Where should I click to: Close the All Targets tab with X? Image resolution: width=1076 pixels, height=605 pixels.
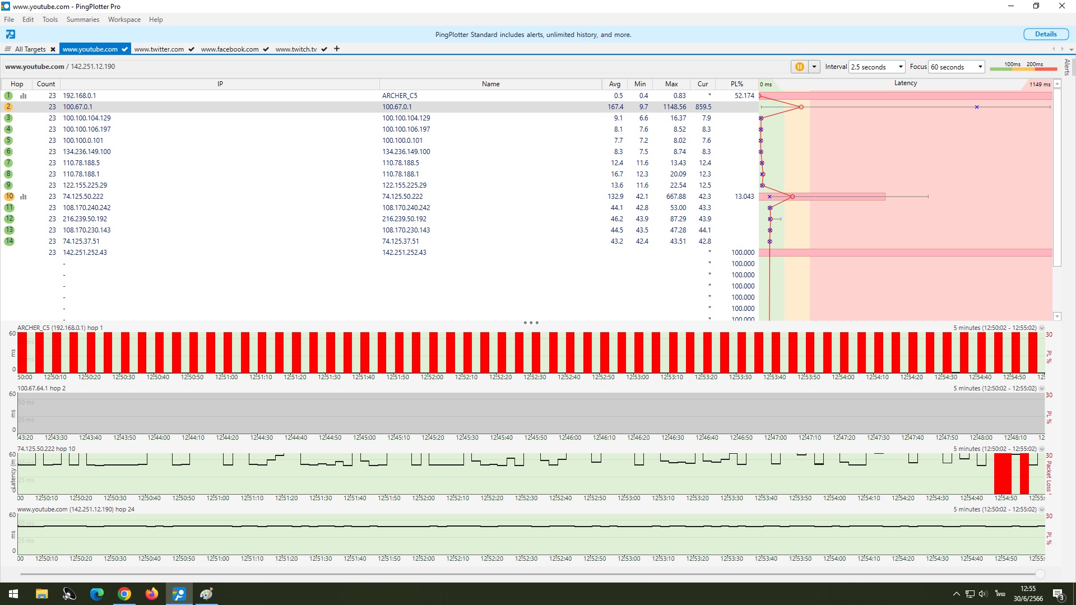point(53,49)
